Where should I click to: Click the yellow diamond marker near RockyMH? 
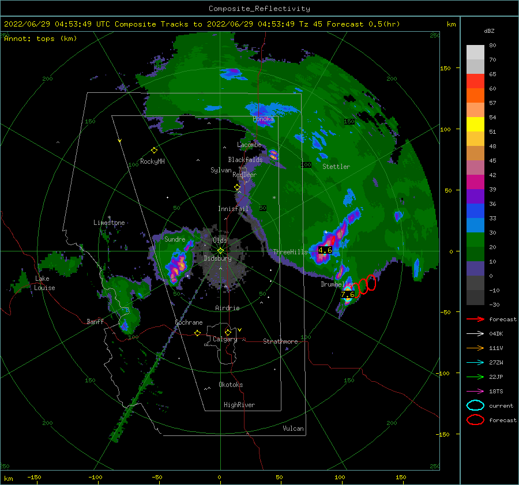154,151
